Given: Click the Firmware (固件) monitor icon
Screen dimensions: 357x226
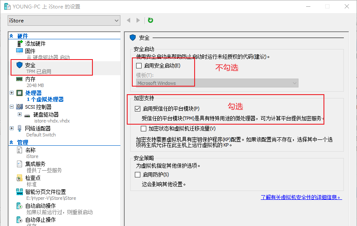Looking at the screenshot, I should [x=20, y=51].
